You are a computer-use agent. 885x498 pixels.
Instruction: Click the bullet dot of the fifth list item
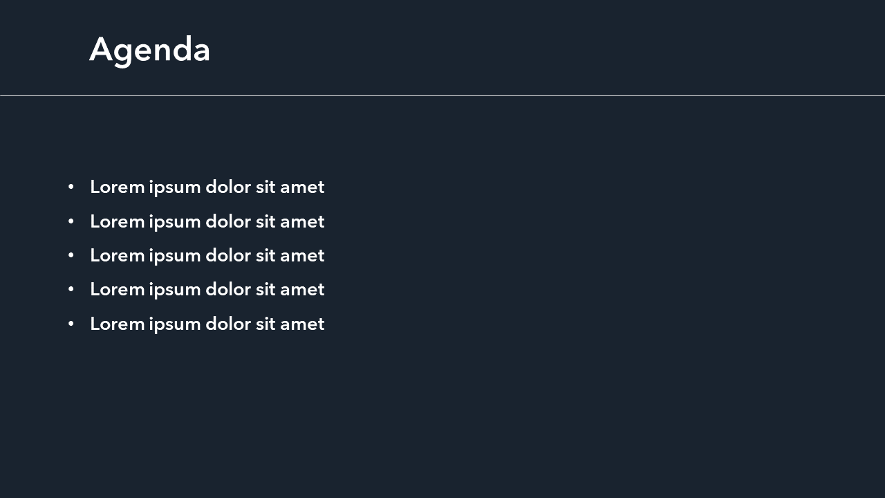point(71,324)
